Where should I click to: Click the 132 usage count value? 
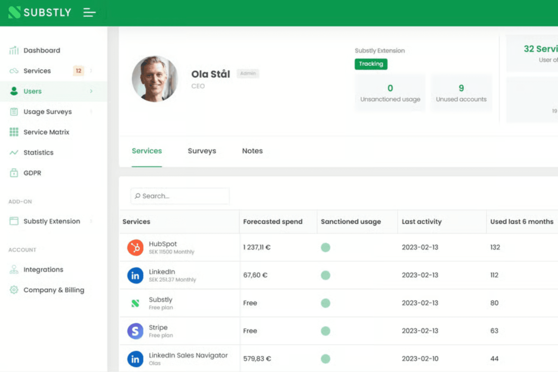click(x=495, y=247)
